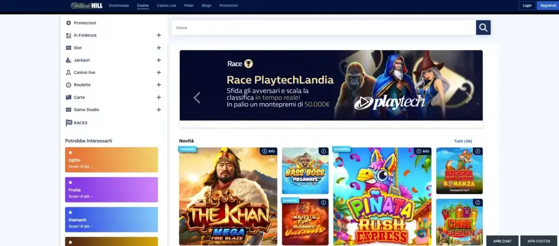Open info for Bigger Bass Bonanza
The height and width of the screenshot is (246, 559).
pos(478,151)
